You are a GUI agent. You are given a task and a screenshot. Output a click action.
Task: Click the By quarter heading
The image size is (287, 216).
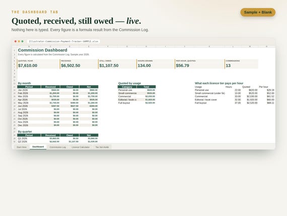[25, 132]
